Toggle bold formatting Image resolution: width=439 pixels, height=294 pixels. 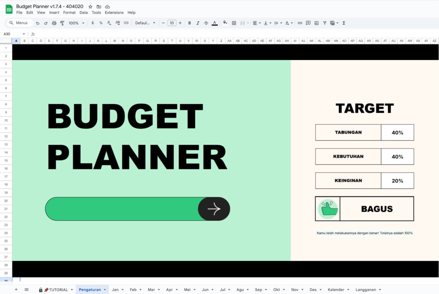(x=189, y=23)
